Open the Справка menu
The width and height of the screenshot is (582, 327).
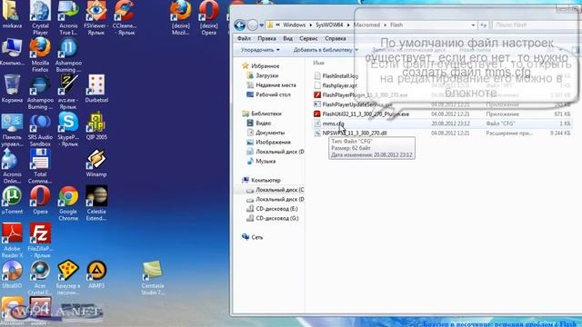(x=336, y=38)
